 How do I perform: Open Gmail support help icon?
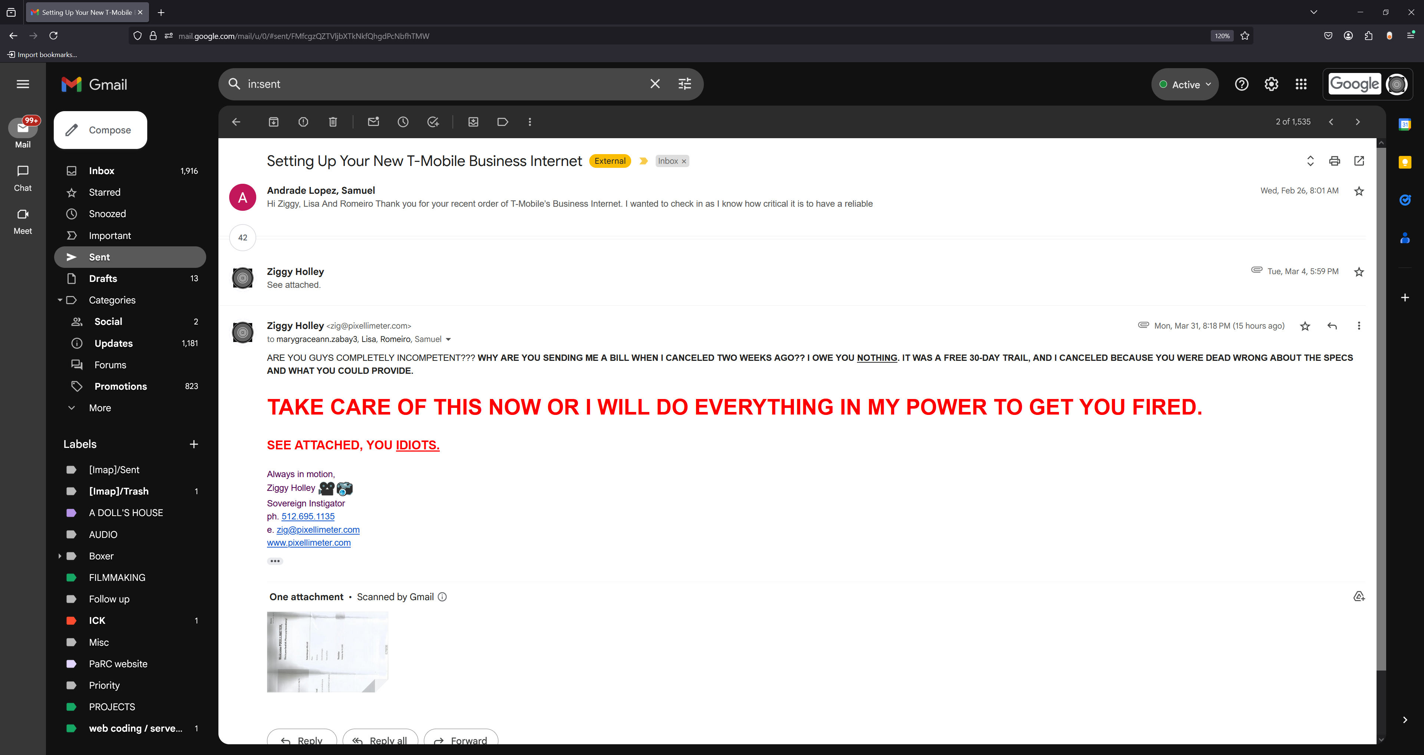[1242, 84]
